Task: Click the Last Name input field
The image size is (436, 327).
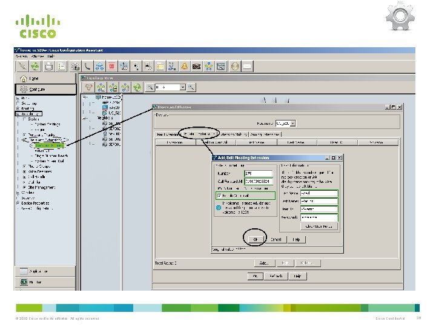Action: coord(319,201)
